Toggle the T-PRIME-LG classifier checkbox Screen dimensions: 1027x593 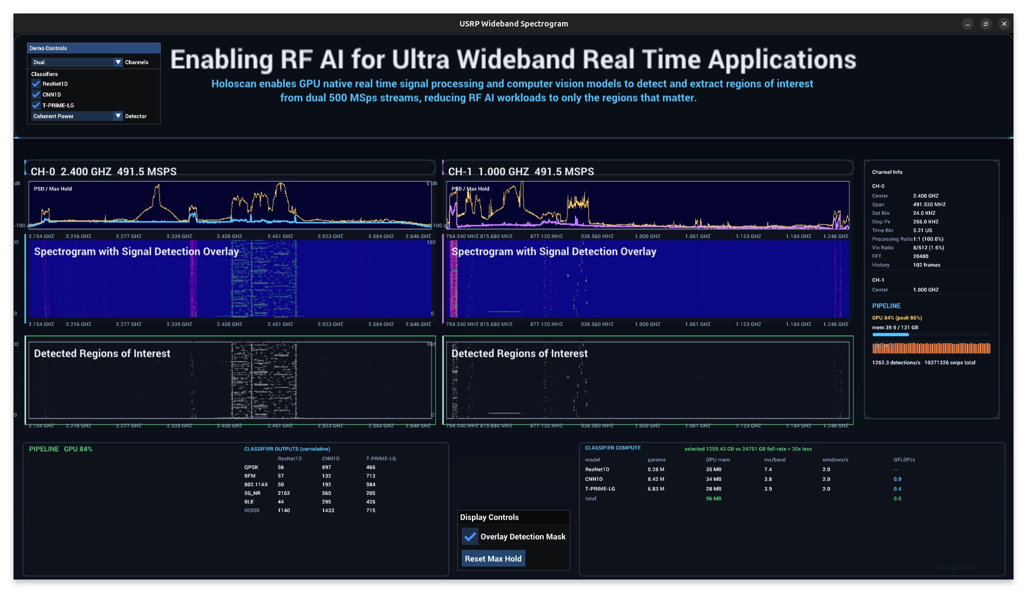(x=36, y=105)
